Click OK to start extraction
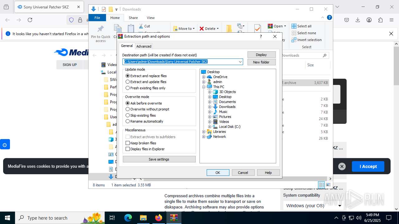 click(x=218, y=173)
